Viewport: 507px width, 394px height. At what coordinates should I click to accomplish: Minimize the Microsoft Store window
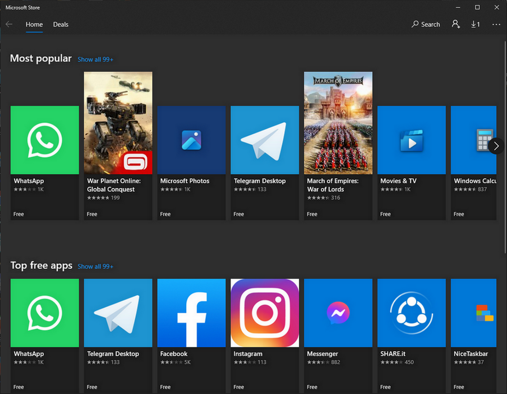458,7
